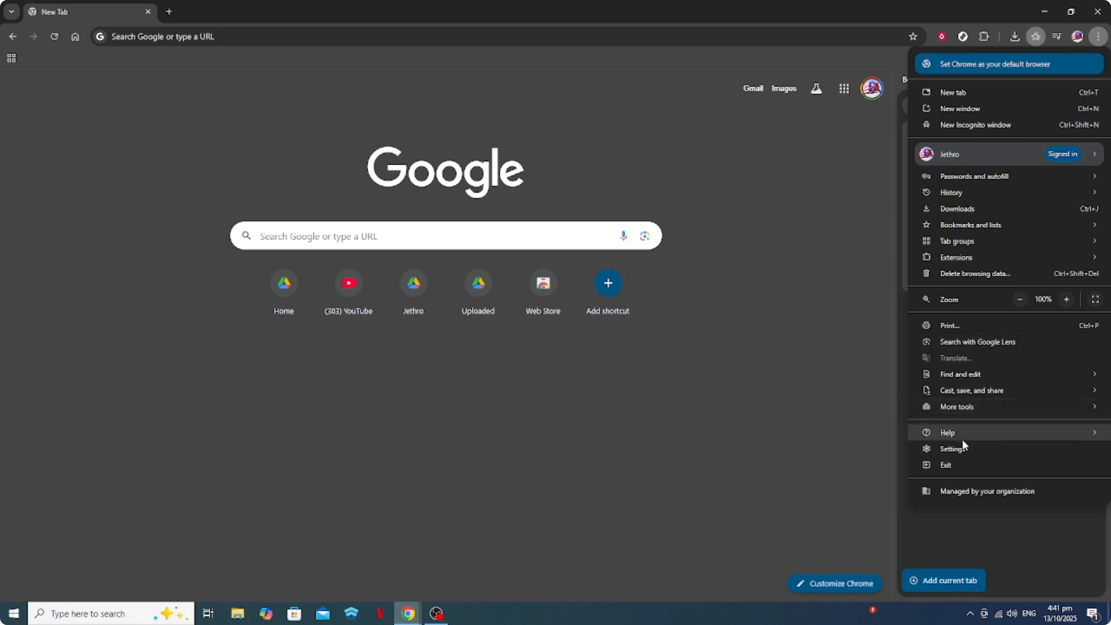Expand the History submenu
This screenshot has width=1111, height=625.
click(x=1009, y=192)
